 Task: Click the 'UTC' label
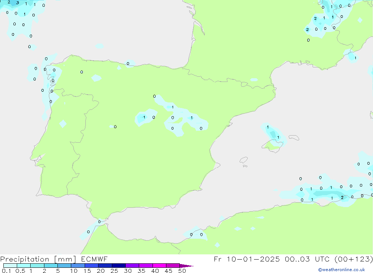coord(323,259)
